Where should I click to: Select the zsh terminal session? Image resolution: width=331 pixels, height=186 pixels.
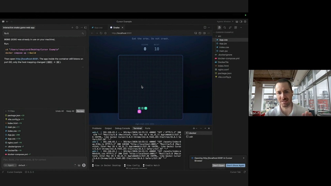[x=199, y=137]
